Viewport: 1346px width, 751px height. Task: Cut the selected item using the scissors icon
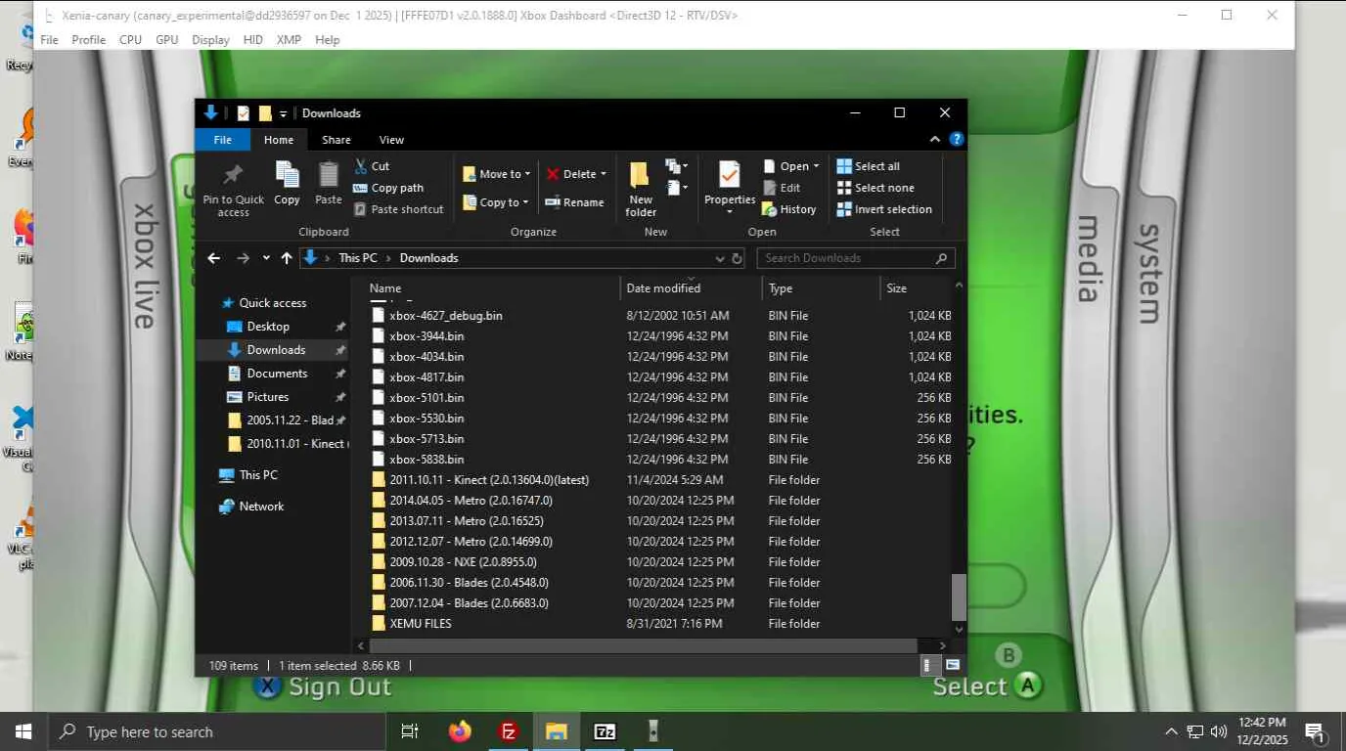pos(372,166)
